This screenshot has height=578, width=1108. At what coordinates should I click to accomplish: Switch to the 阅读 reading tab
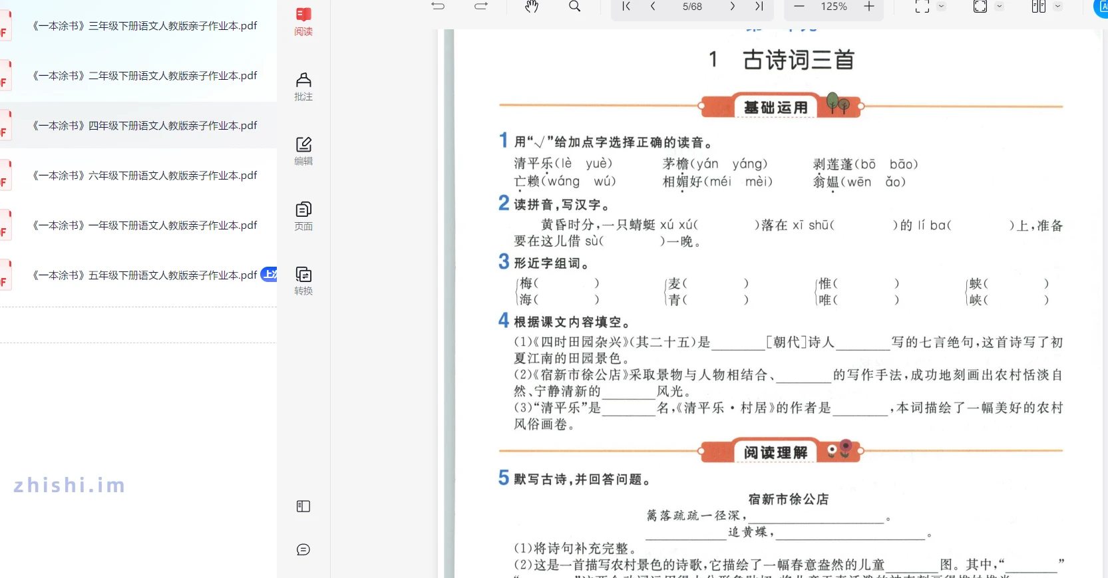[303, 21]
